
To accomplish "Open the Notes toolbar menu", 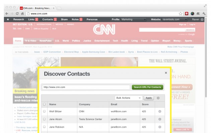I will click(x=77, y=19).
